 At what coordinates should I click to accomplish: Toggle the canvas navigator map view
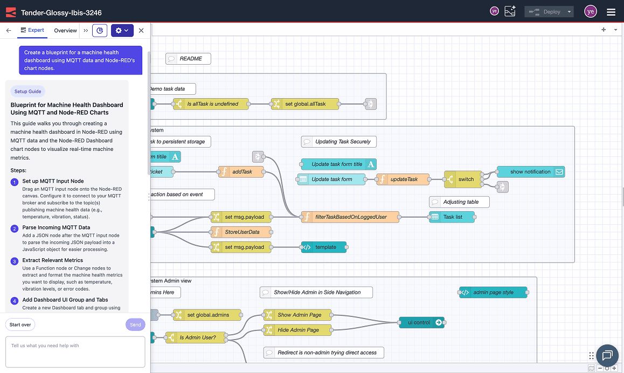tap(591, 369)
